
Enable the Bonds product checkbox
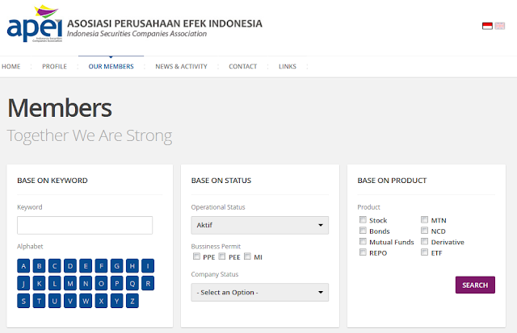pos(363,231)
